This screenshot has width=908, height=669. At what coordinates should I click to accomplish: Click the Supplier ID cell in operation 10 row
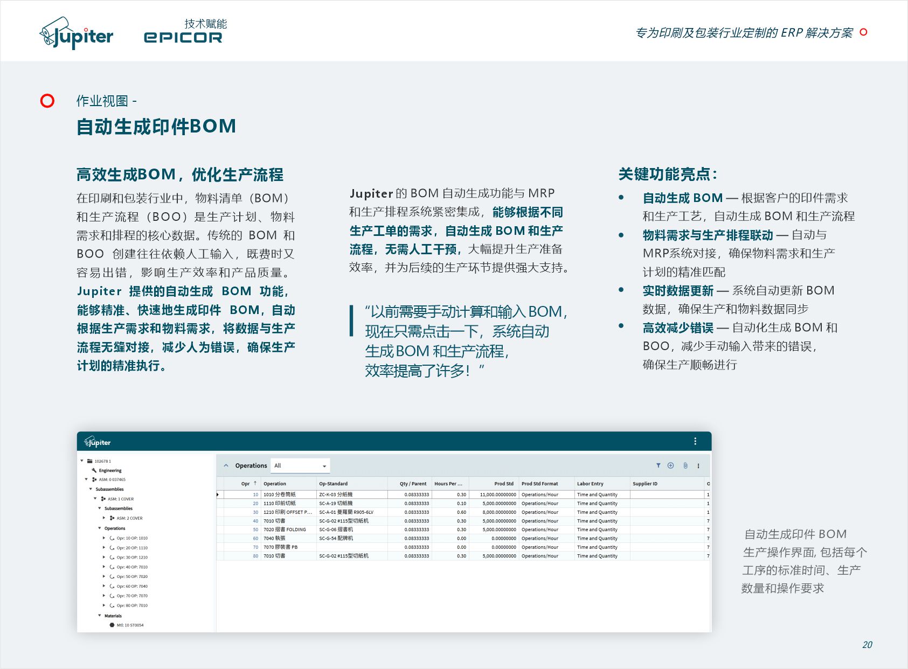point(667,494)
